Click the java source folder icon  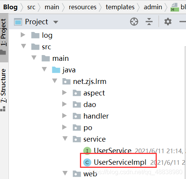[56, 70]
